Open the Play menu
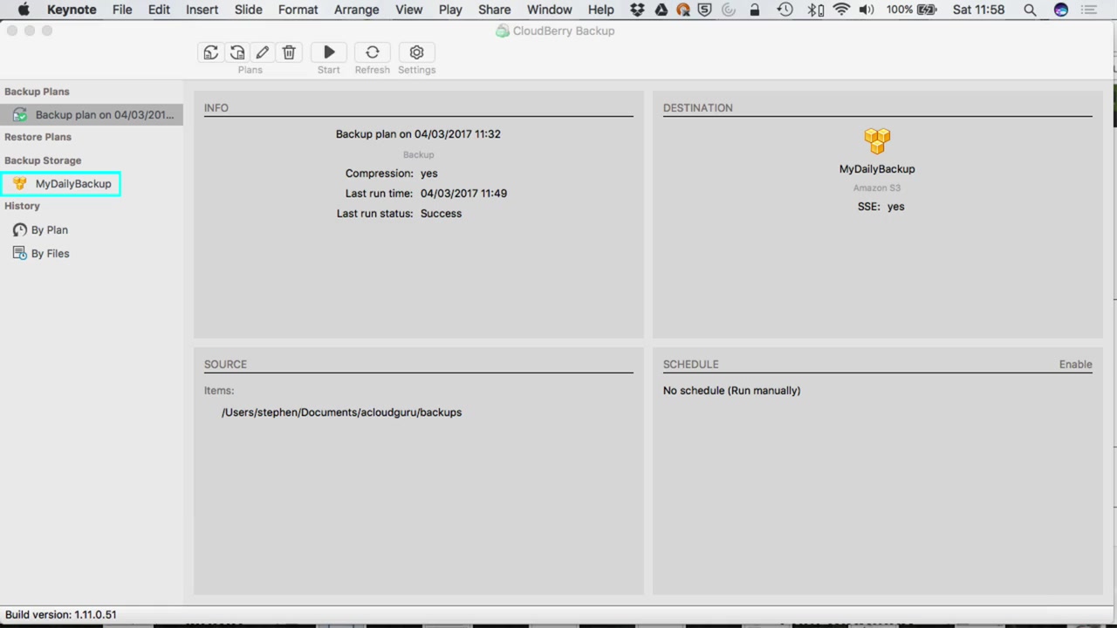The height and width of the screenshot is (628, 1117). pos(450,10)
